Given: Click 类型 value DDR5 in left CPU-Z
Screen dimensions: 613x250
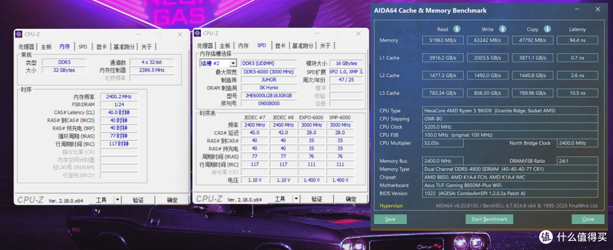Looking at the screenshot, I should 64,62.
